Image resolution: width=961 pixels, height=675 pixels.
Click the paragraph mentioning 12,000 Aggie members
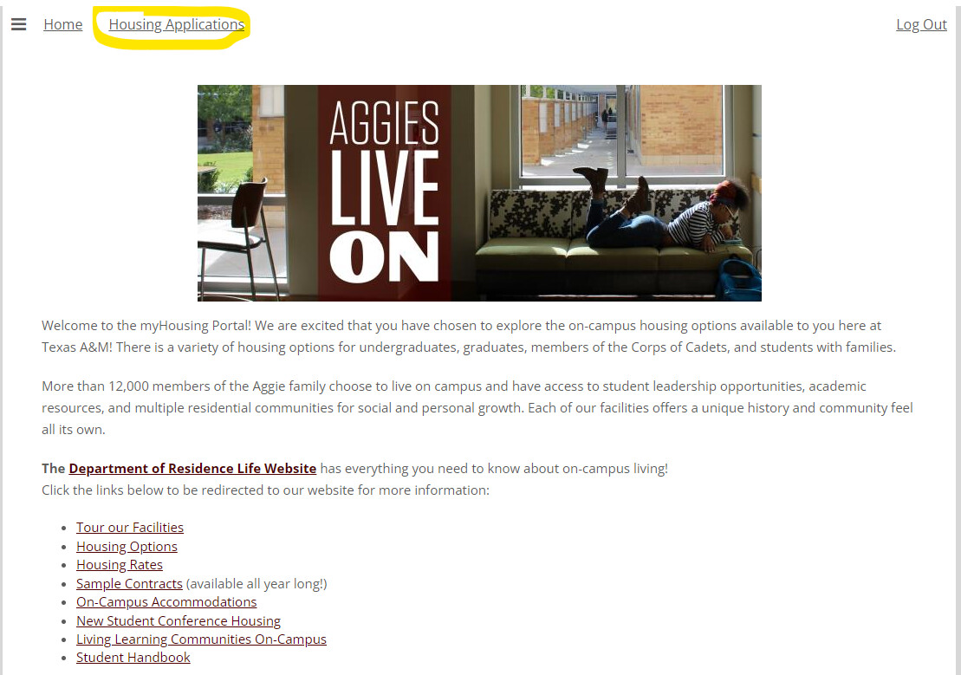tap(477, 408)
